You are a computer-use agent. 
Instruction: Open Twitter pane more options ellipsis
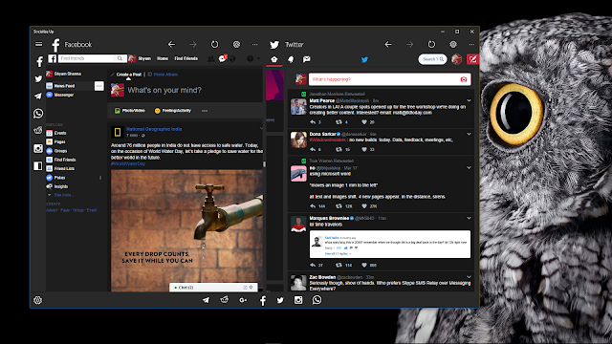click(471, 45)
